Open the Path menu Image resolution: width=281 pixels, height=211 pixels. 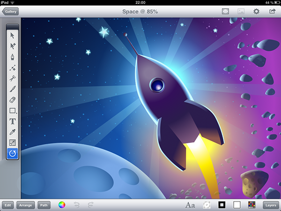[44, 205]
